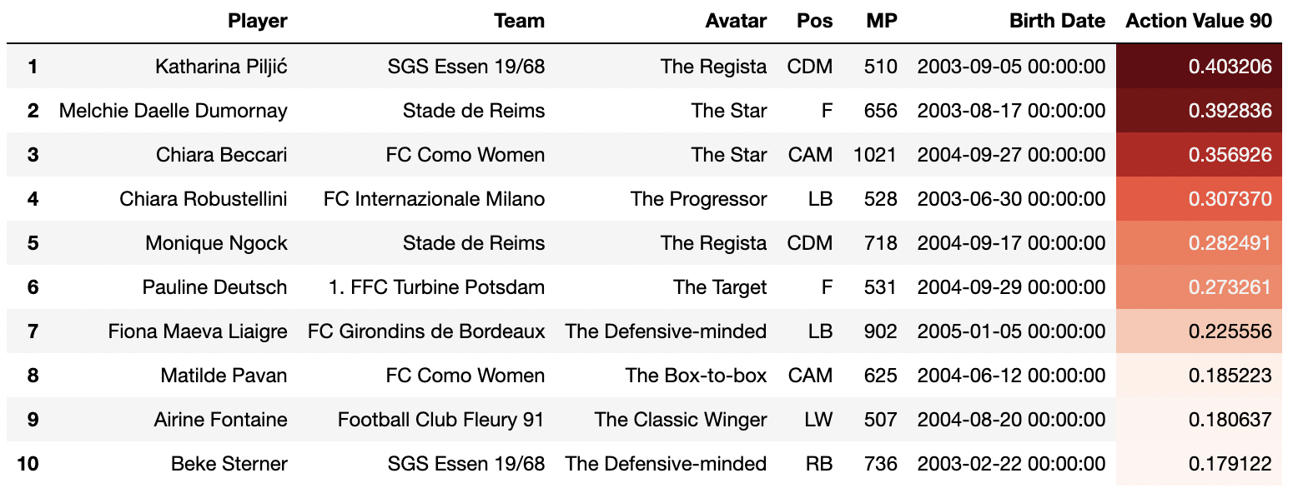Select the Pauline Deutsch player cell
Screen dimensions: 1293x493
[x=214, y=287]
